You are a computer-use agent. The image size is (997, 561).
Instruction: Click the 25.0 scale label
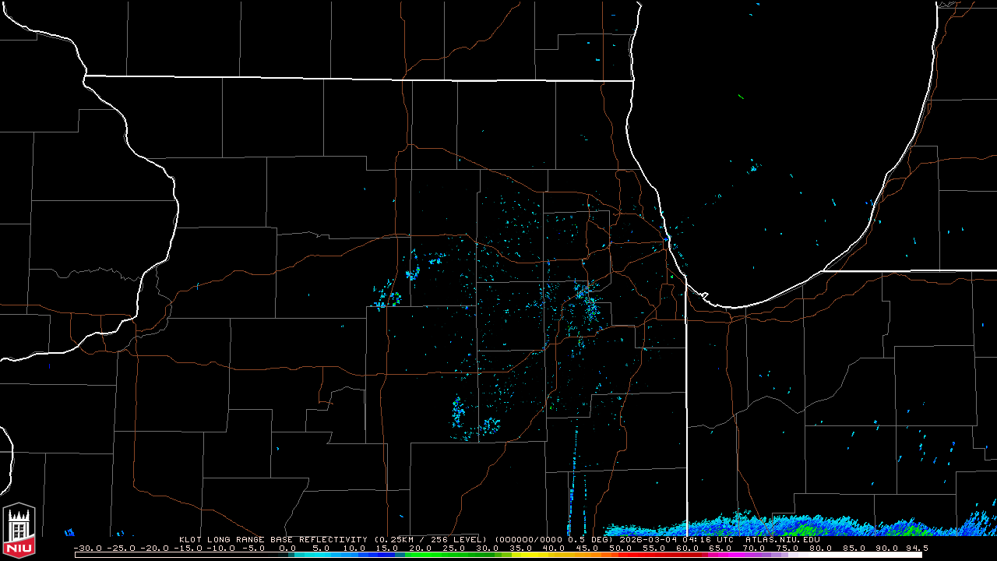click(x=453, y=549)
